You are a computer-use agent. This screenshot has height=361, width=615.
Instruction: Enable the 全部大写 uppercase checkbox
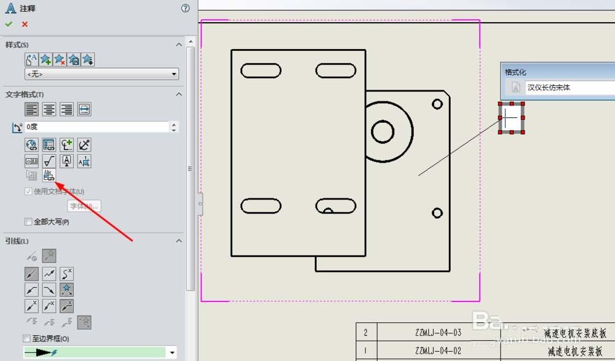click(28, 222)
